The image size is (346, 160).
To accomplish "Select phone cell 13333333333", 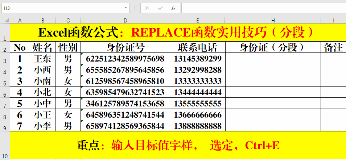I will tap(198, 81).
